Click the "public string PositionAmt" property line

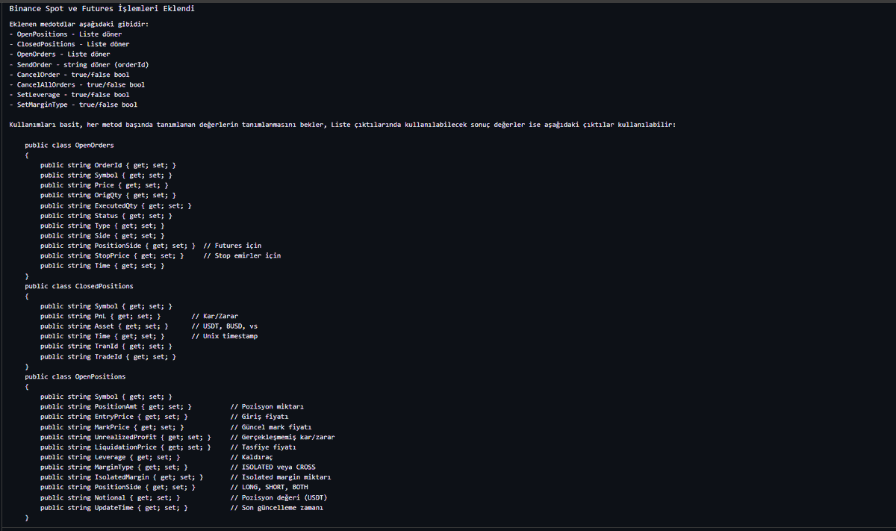coord(116,407)
